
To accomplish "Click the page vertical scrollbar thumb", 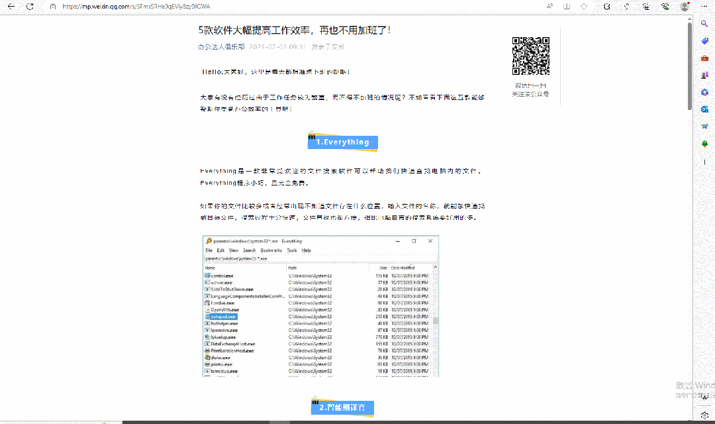I will [x=689, y=66].
